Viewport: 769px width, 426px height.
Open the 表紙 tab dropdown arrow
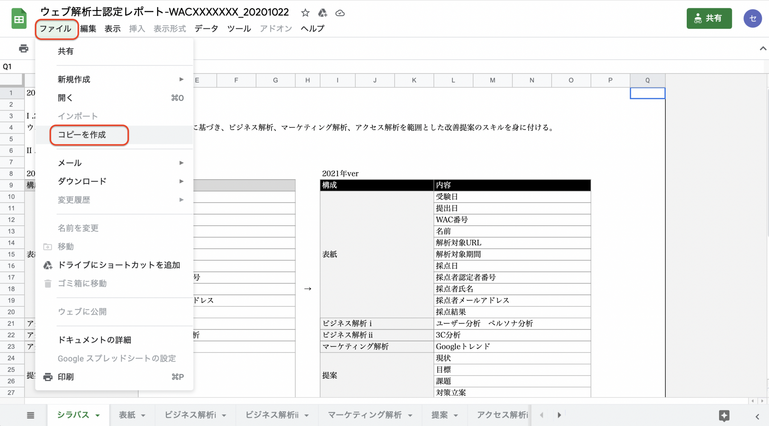[x=143, y=415]
